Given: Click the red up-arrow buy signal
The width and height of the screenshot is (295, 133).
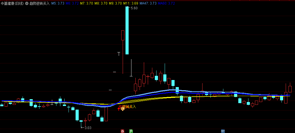Looking at the screenshot, I should coord(119,109).
